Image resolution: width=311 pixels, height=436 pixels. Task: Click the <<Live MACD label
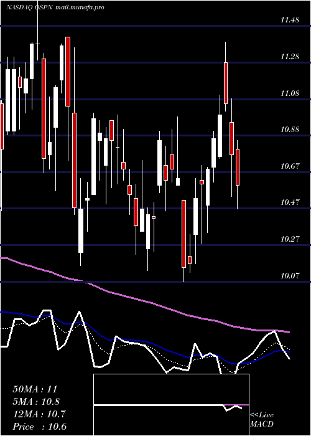[x=262, y=420]
